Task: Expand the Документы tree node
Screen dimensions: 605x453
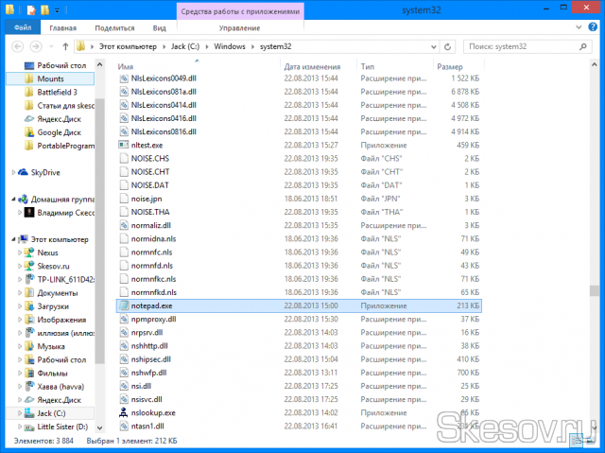Action: click(18, 293)
